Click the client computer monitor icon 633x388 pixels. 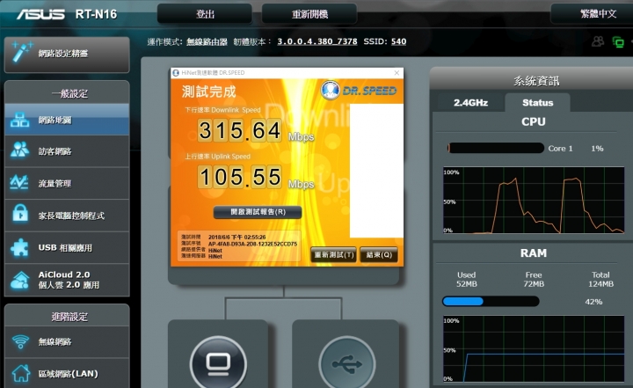218,363
